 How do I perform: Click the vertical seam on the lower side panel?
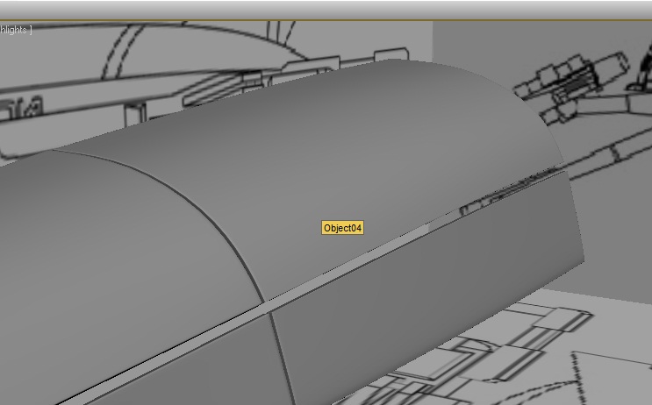coord(279,351)
